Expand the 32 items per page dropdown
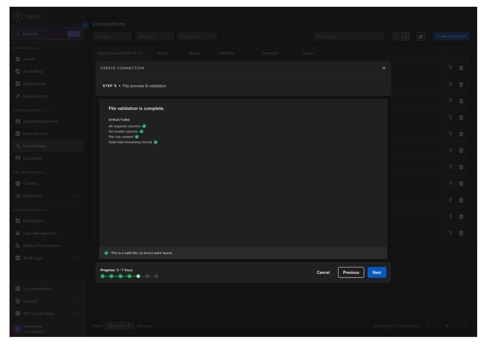 119,326
